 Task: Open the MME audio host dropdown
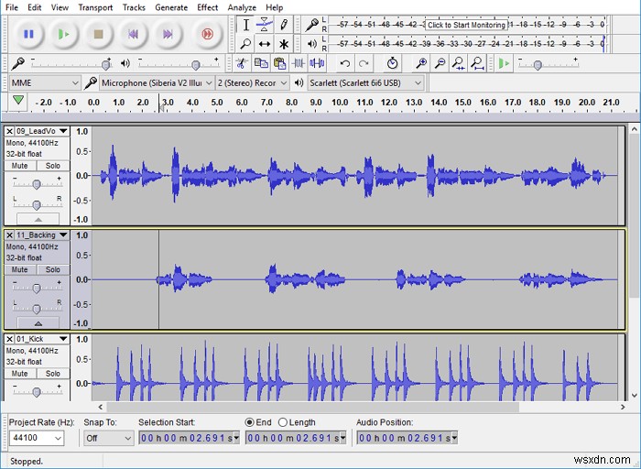coord(45,83)
